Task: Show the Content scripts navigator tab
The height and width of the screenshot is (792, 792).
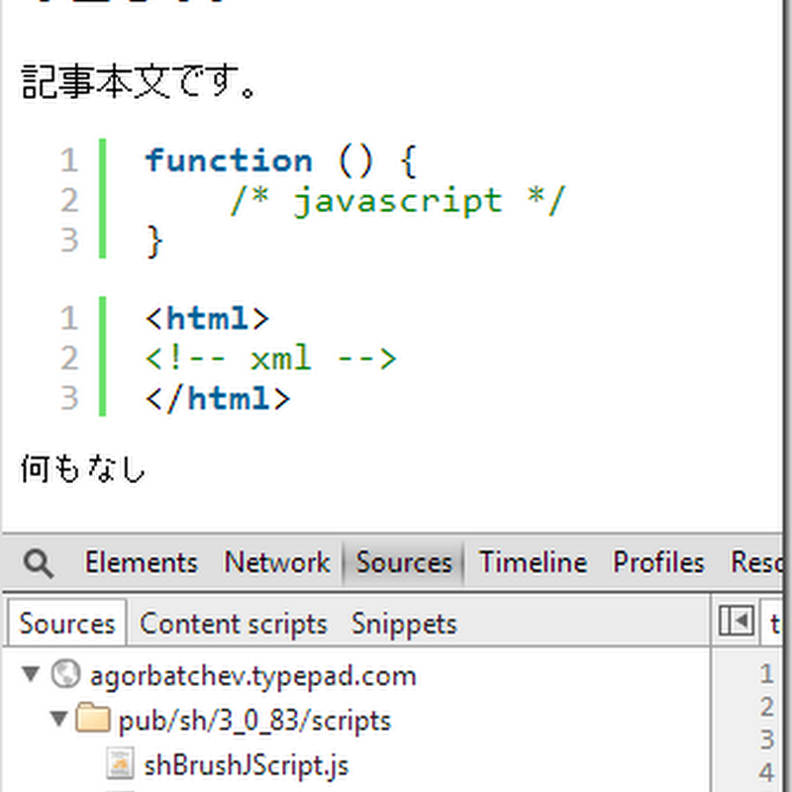Action: click(x=234, y=624)
